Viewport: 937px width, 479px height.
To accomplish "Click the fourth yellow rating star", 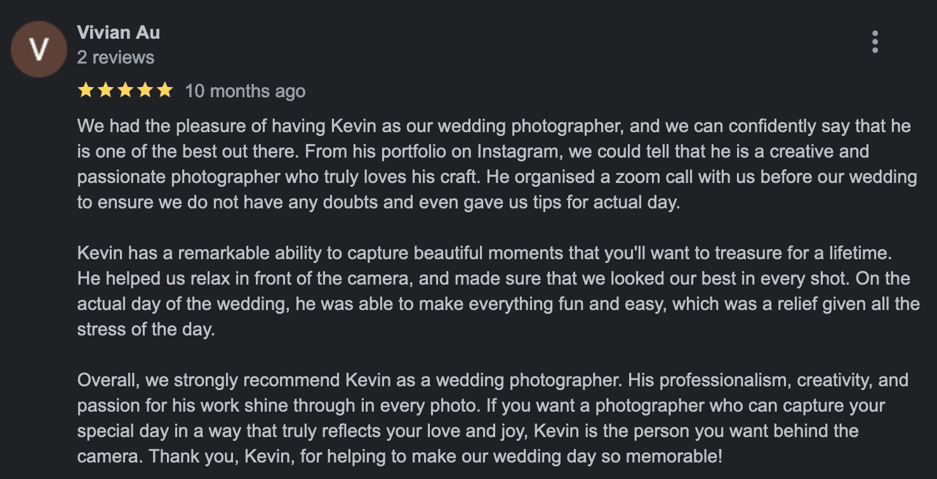I will (145, 91).
